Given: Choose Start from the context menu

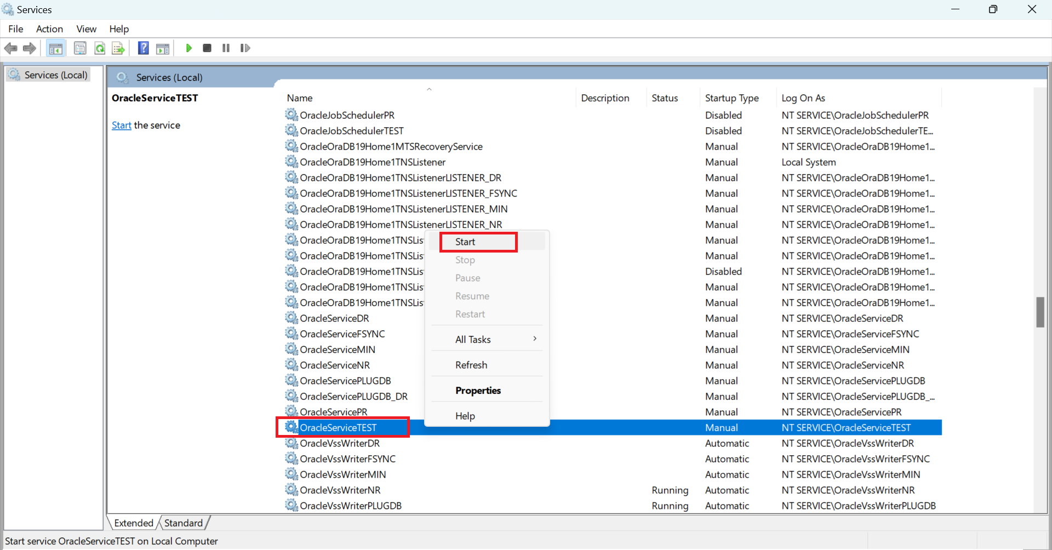Looking at the screenshot, I should click(488, 242).
